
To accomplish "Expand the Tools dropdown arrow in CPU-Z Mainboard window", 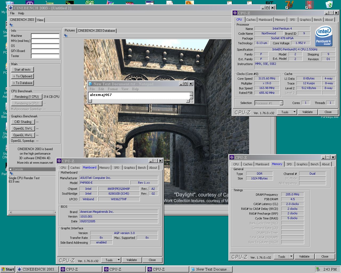I will pos(119,260).
